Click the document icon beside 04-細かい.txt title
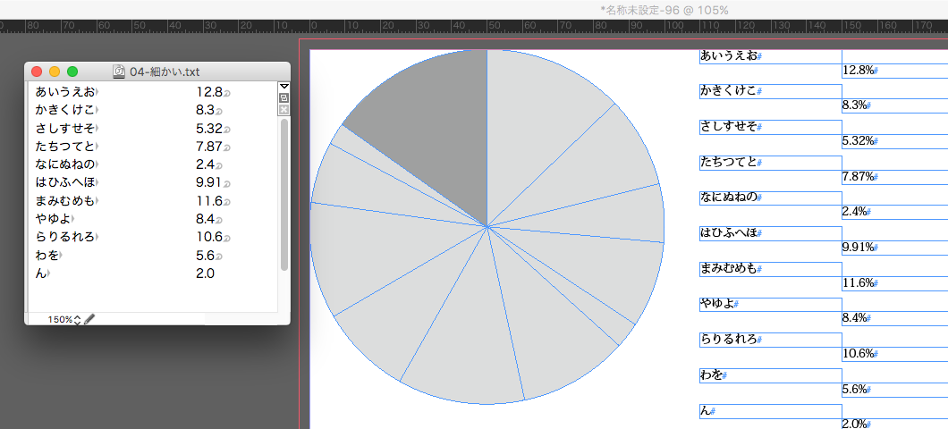 point(120,71)
